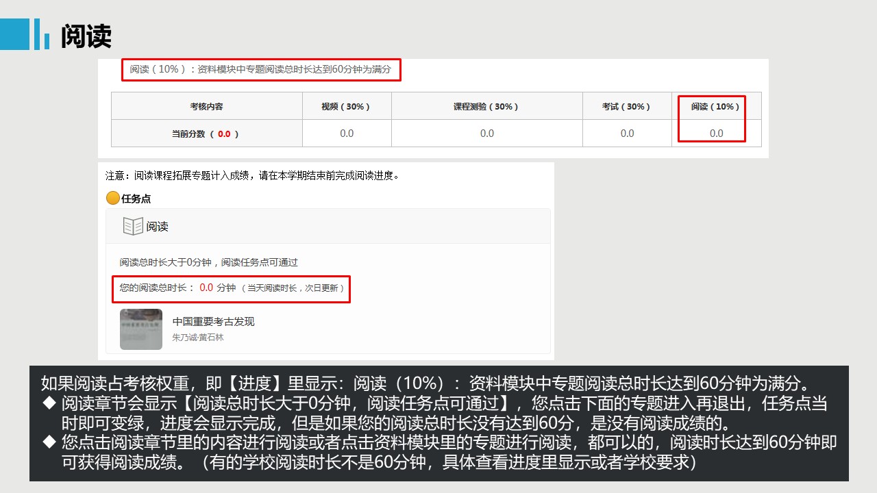Click the bullet starting 您点击阅读章节里的内容
The image size is (877, 493).
click(x=440, y=453)
